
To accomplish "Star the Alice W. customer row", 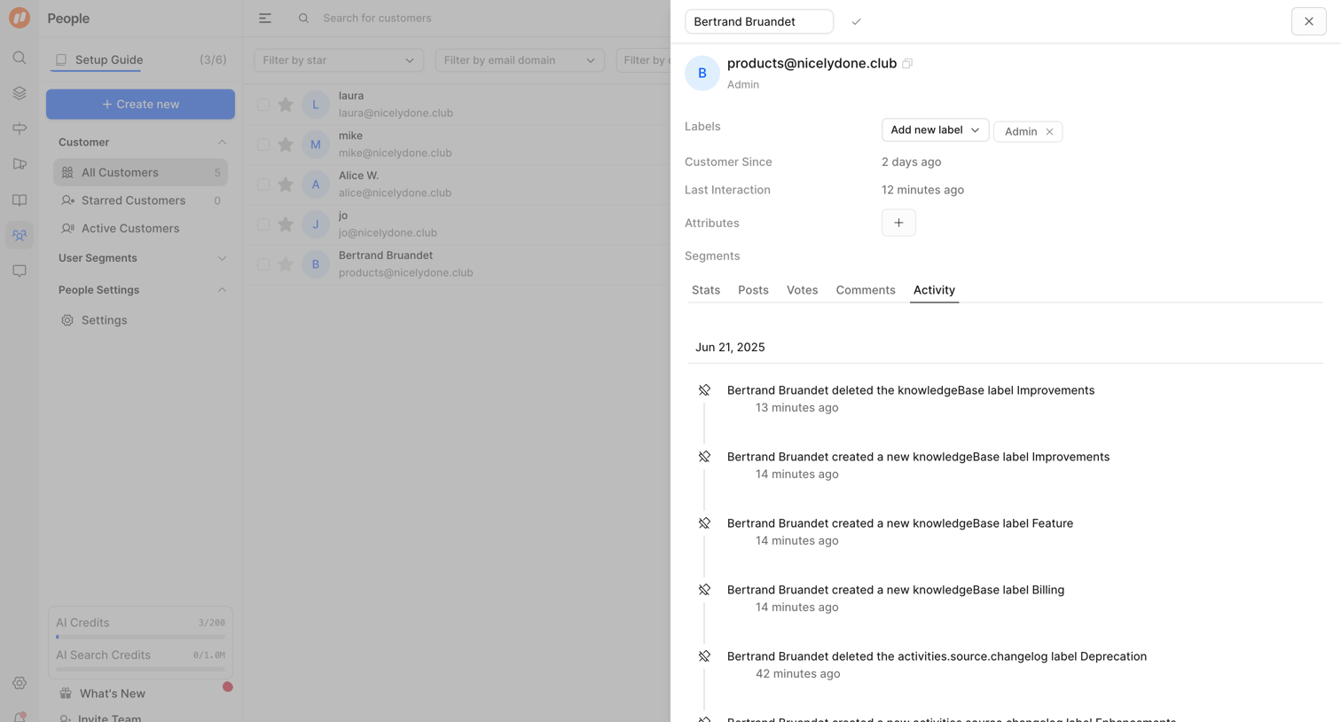I will pos(286,184).
